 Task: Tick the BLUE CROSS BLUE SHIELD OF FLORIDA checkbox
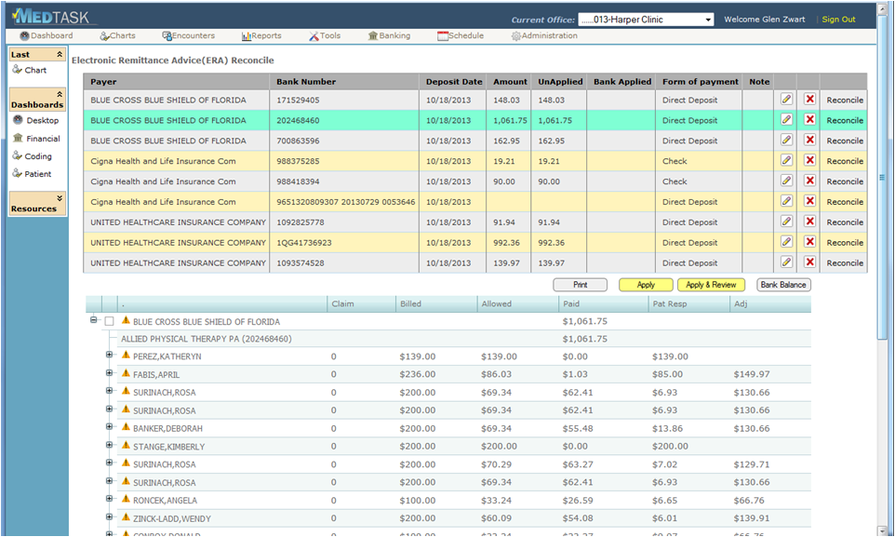pos(109,321)
